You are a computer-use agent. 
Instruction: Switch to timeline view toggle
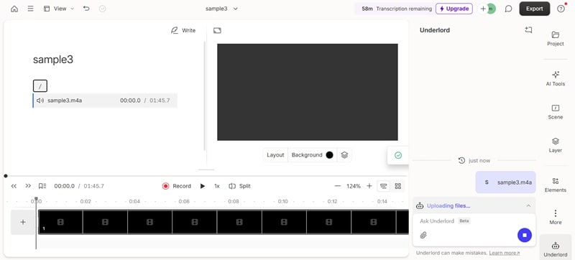(x=384, y=186)
